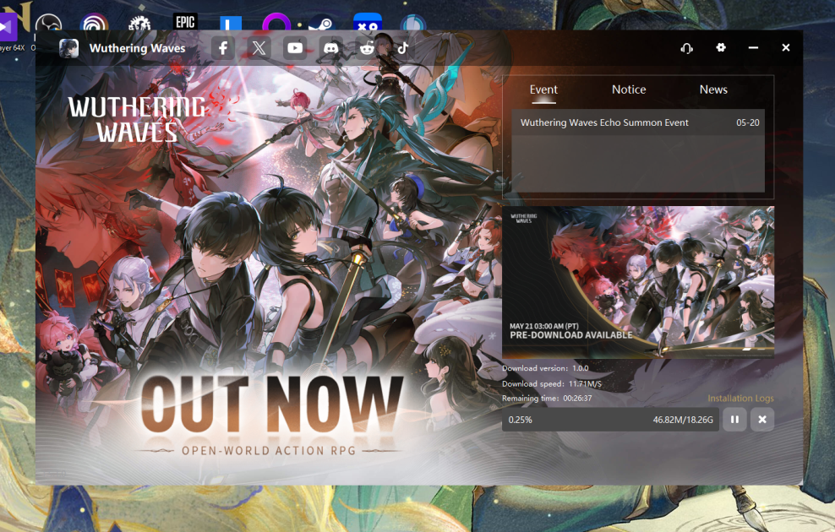Click the 05-20 event date
Viewport: 835px width, 532px height.
tap(748, 122)
